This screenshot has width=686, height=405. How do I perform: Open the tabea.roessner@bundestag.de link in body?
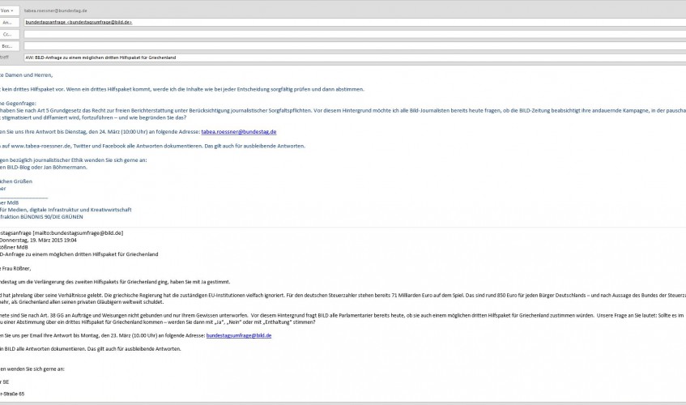[238, 132]
